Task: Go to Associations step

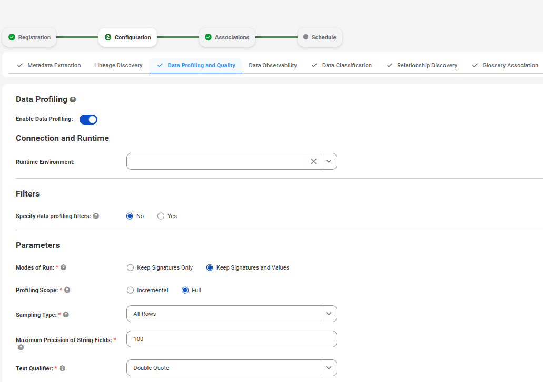Action: (x=227, y=37)
